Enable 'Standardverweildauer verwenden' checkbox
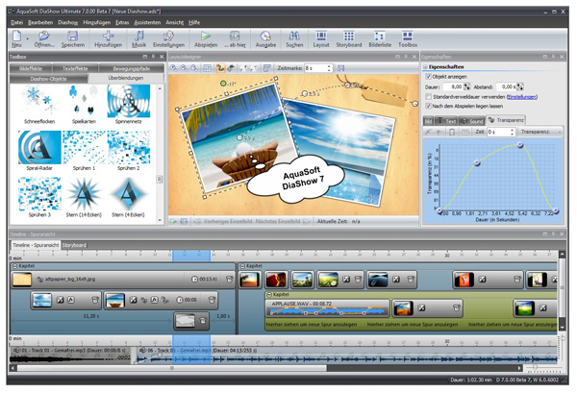Viewport: 577px width, 393px height. [428, 97]
